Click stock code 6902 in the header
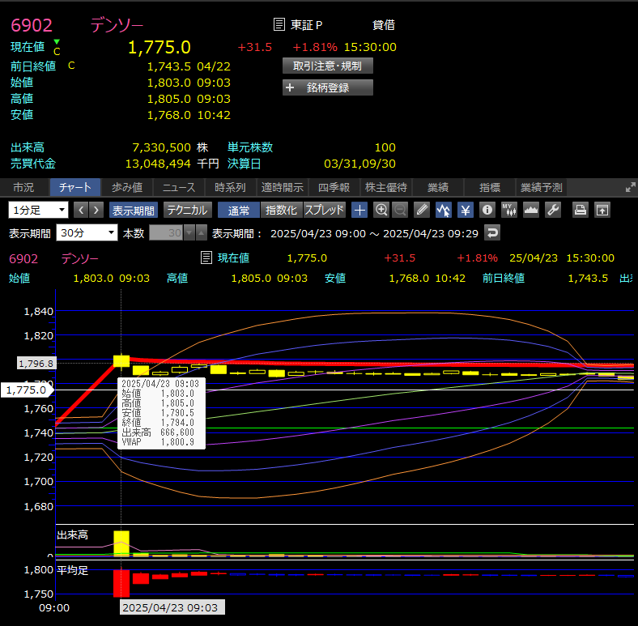 click(32, 25)
